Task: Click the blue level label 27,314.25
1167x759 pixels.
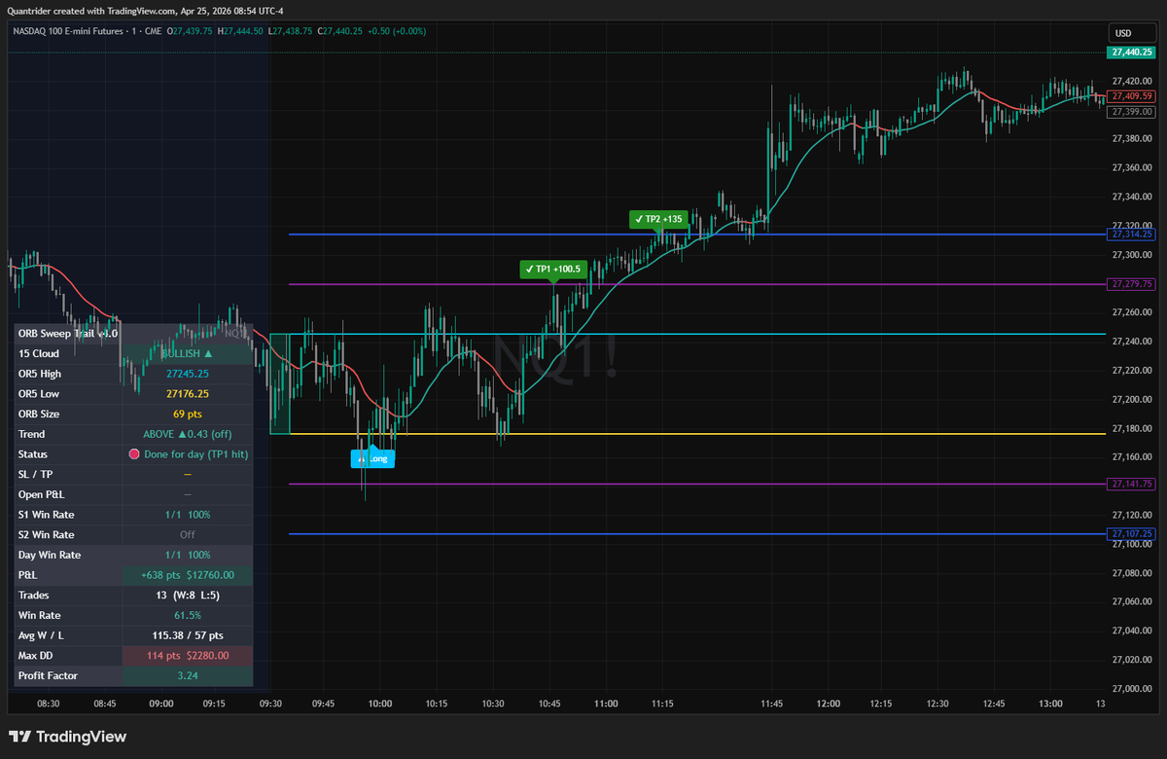Action: click(x=1132, y=235)
